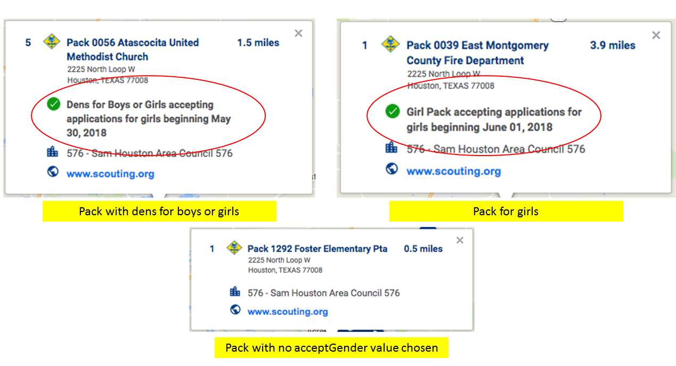Viewport: 676px width, 366px height.
Task: Click green checkmark in Pack 0056 card
Action: 53,104
